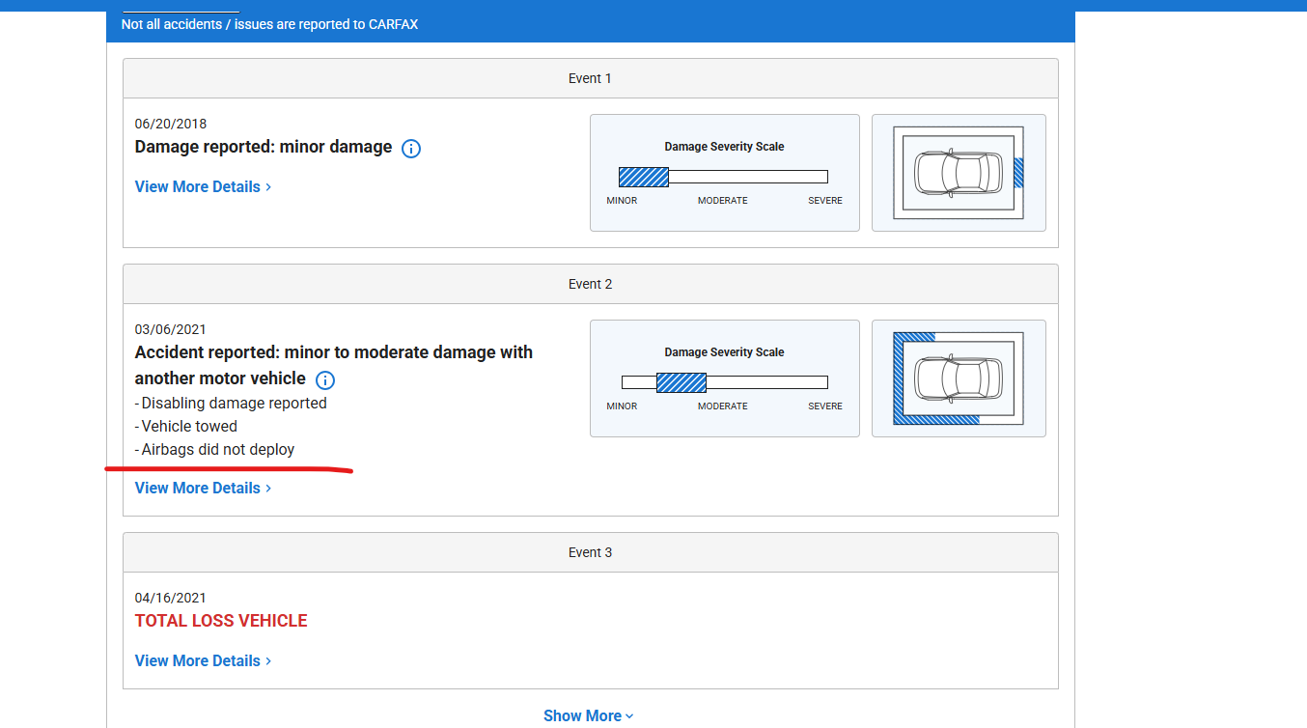Image resolution: width=1307 pixels, height=728 pixels.
Task: Select the Event 3 header bar
Action: pyautogui.click(x=590, y=552)
